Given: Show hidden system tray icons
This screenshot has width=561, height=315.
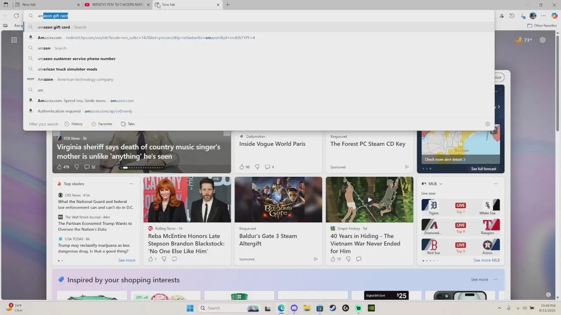Looking at the screenshot, I should pos(500,308).
